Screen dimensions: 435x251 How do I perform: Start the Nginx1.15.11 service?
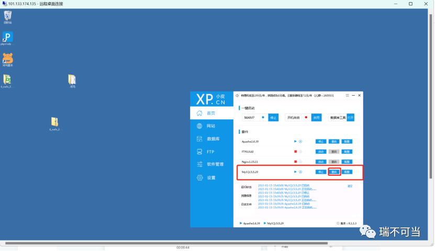tap(321, 162)
